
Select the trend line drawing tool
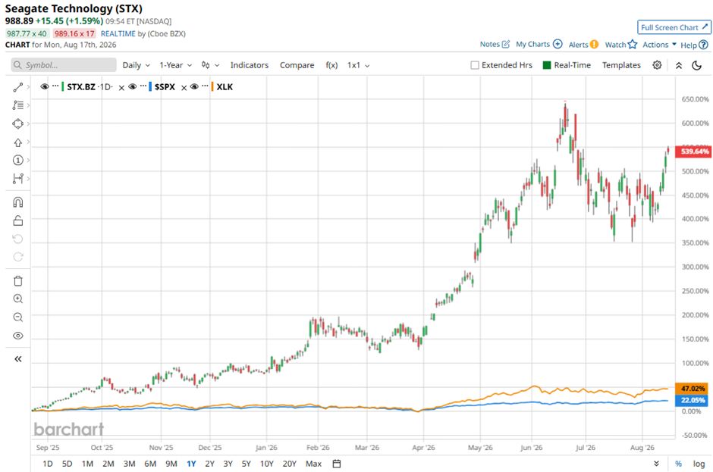coord(17,87)
